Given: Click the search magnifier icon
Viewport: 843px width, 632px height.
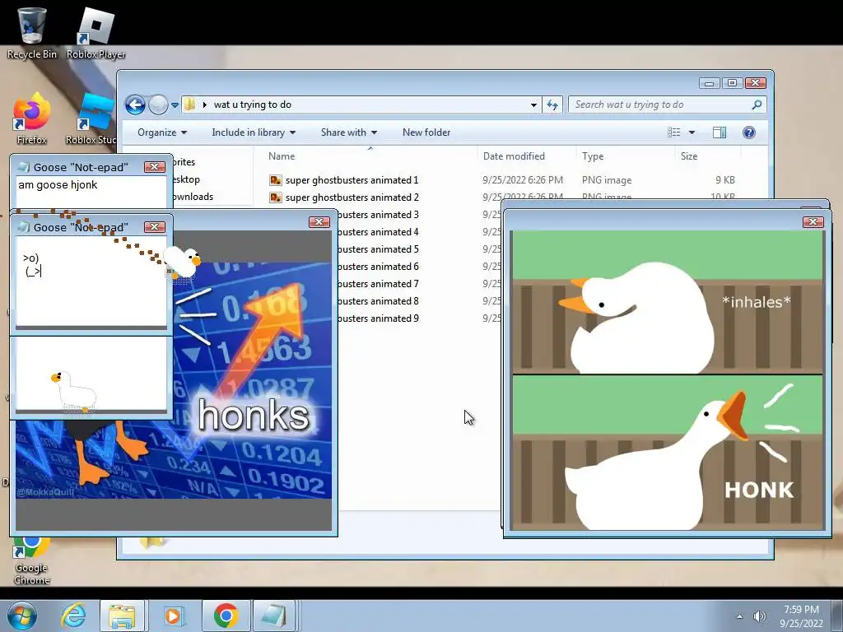Looking at the screenshot, I should click(757, 105).
